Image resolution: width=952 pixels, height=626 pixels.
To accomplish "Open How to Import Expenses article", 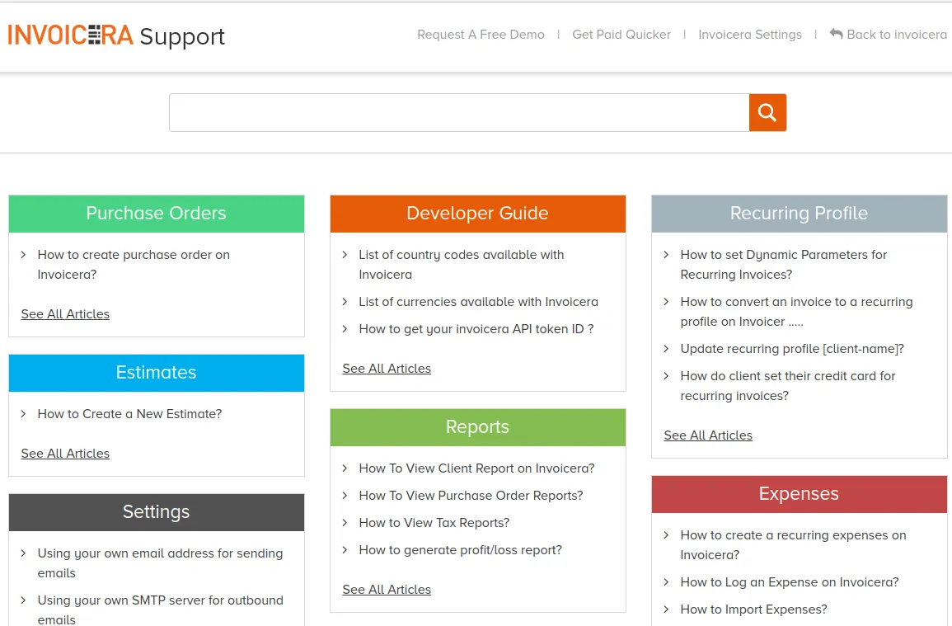I will 753,610.
